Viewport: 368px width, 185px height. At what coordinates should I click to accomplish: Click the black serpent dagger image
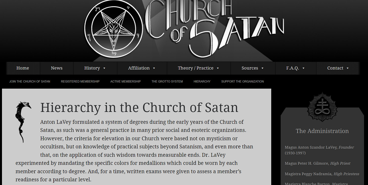(23, 122)
